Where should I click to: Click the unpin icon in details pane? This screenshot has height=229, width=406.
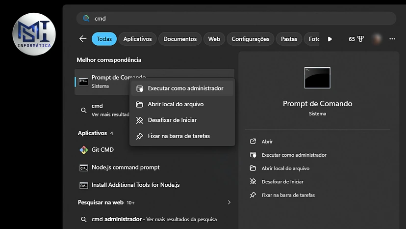point(253,181)
